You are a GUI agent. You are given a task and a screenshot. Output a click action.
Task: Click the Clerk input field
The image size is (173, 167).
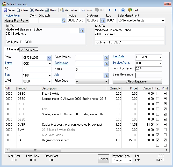pyautogui.click(x=34, y=20)
